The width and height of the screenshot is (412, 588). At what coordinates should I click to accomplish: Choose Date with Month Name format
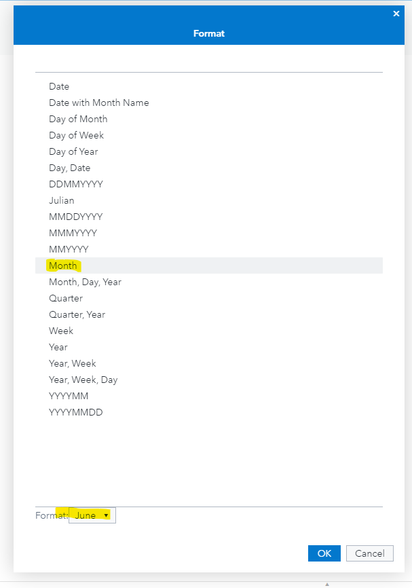pyautogui.click(x=98, y=103)
